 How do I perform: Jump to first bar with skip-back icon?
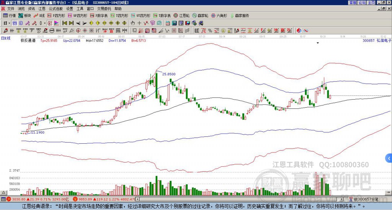64,23
